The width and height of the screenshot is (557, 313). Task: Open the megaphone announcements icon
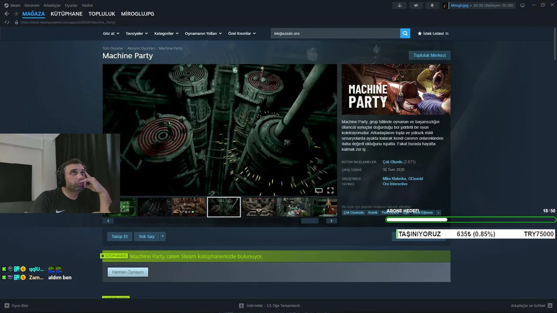pyautogui.click(x=416, y=5)
